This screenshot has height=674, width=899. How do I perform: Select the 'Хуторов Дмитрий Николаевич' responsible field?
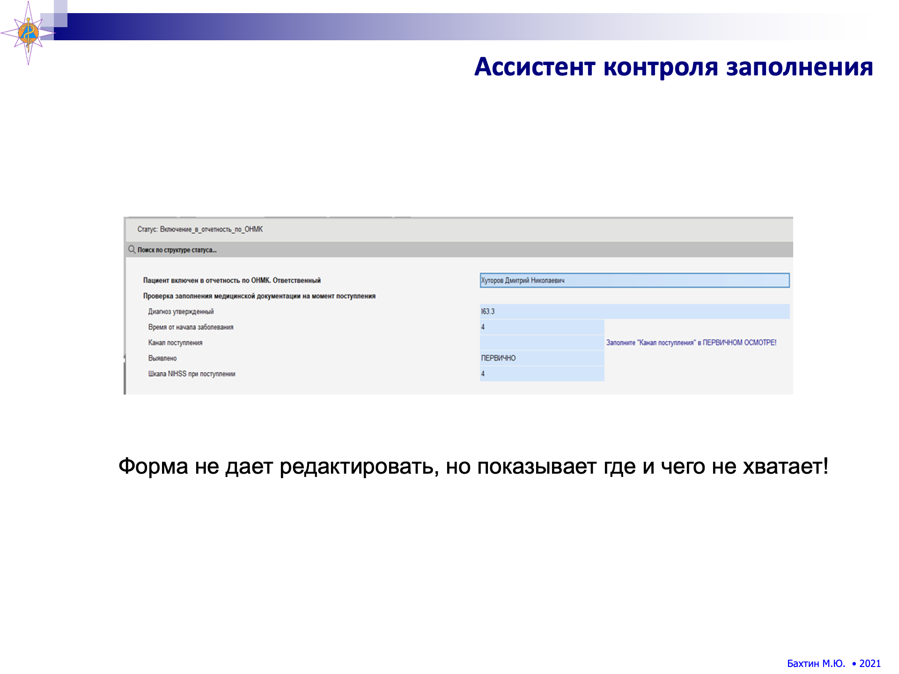[x=634, y=280]
